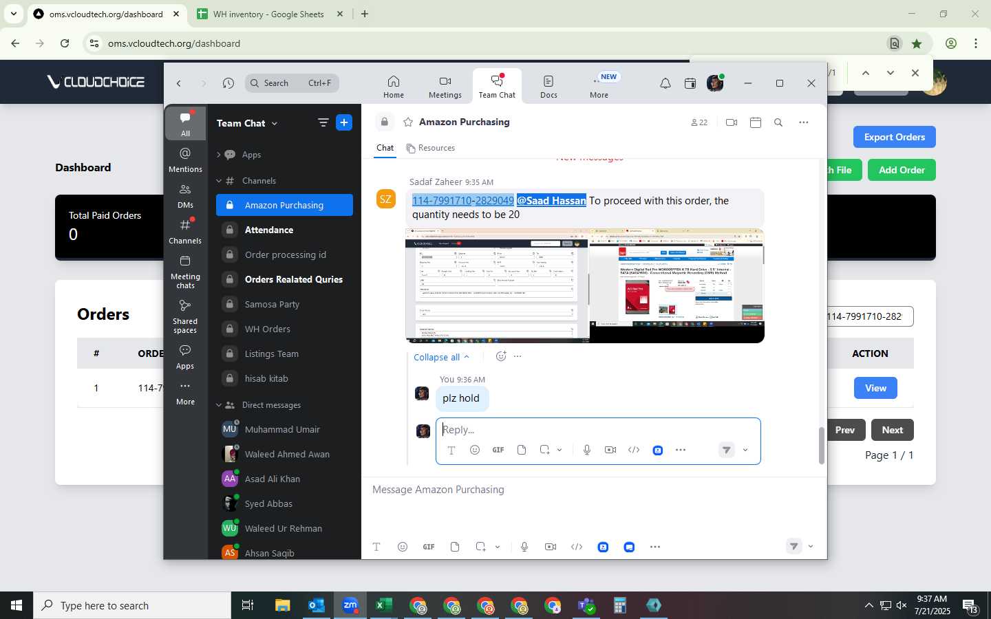The height and width of the screenshot is (619, 991).
Task: Click @Saad Hassan mention
Action: tap(551, 200)
